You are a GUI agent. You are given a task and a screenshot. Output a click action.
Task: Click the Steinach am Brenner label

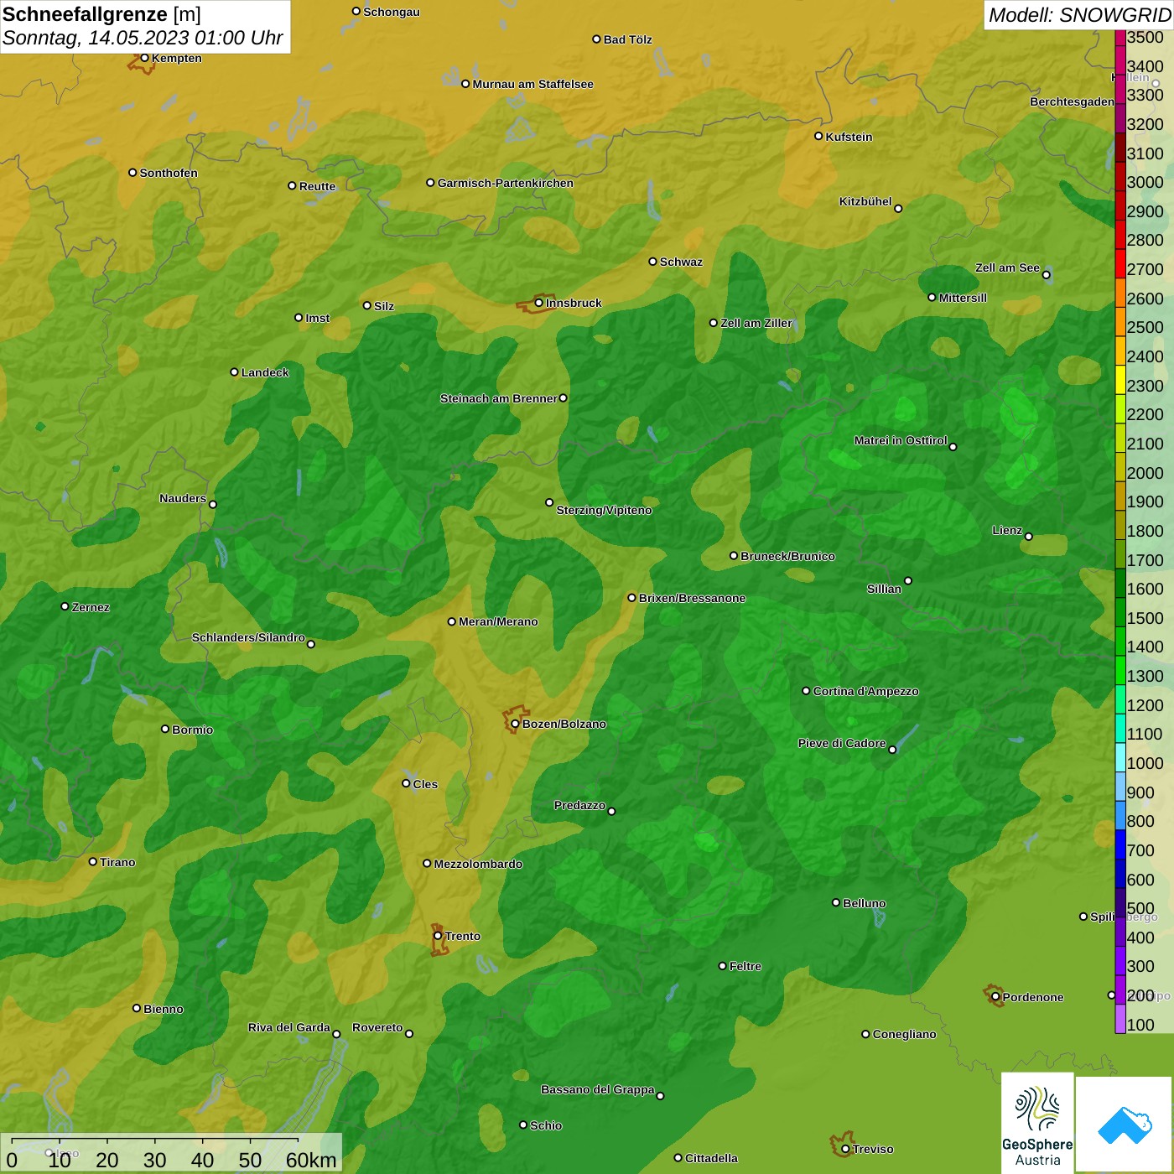pyautogui.click(x=498, y=398)
